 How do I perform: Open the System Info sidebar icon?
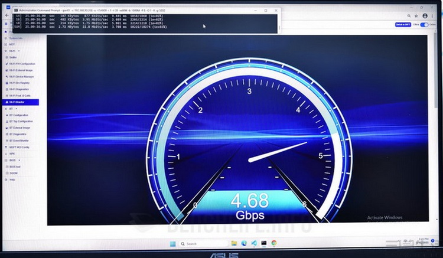pyautogui.click(x=6, y=38)
